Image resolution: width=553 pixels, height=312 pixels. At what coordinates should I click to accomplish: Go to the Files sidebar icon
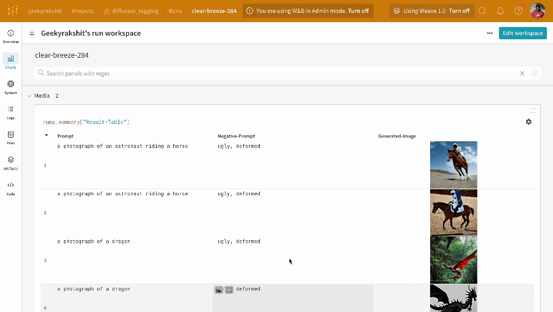pyautogui.click(x=10, y=137)
